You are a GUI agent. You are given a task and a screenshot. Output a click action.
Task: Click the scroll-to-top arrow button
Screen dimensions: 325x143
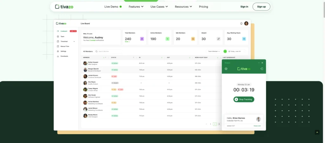pos(317,132)
